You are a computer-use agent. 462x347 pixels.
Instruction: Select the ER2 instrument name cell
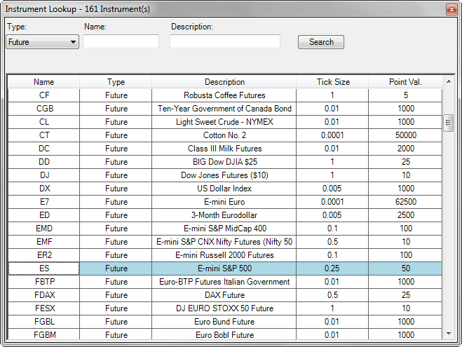click(x=44, y=255)
